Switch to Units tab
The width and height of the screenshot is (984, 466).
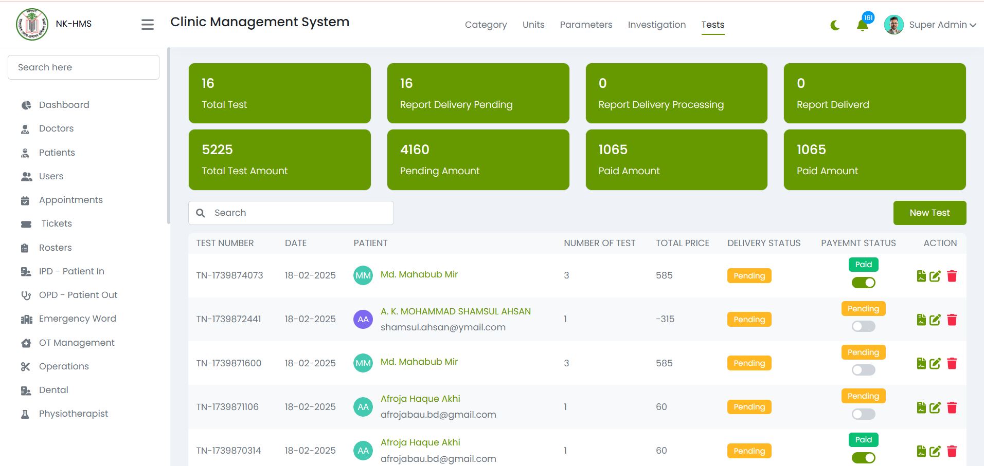[533, 25]
